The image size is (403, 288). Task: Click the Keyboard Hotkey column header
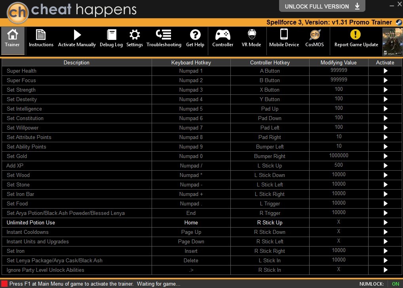(191, 62)
